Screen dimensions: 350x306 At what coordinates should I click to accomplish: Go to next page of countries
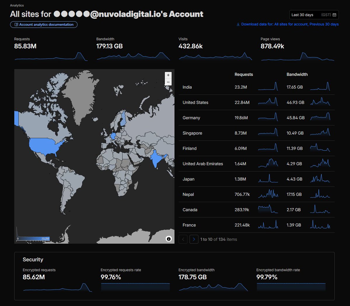coord(194,239)
